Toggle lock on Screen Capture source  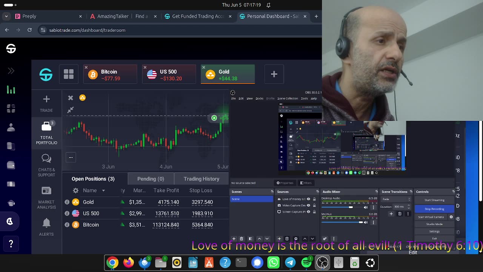[x=314, y=212]
